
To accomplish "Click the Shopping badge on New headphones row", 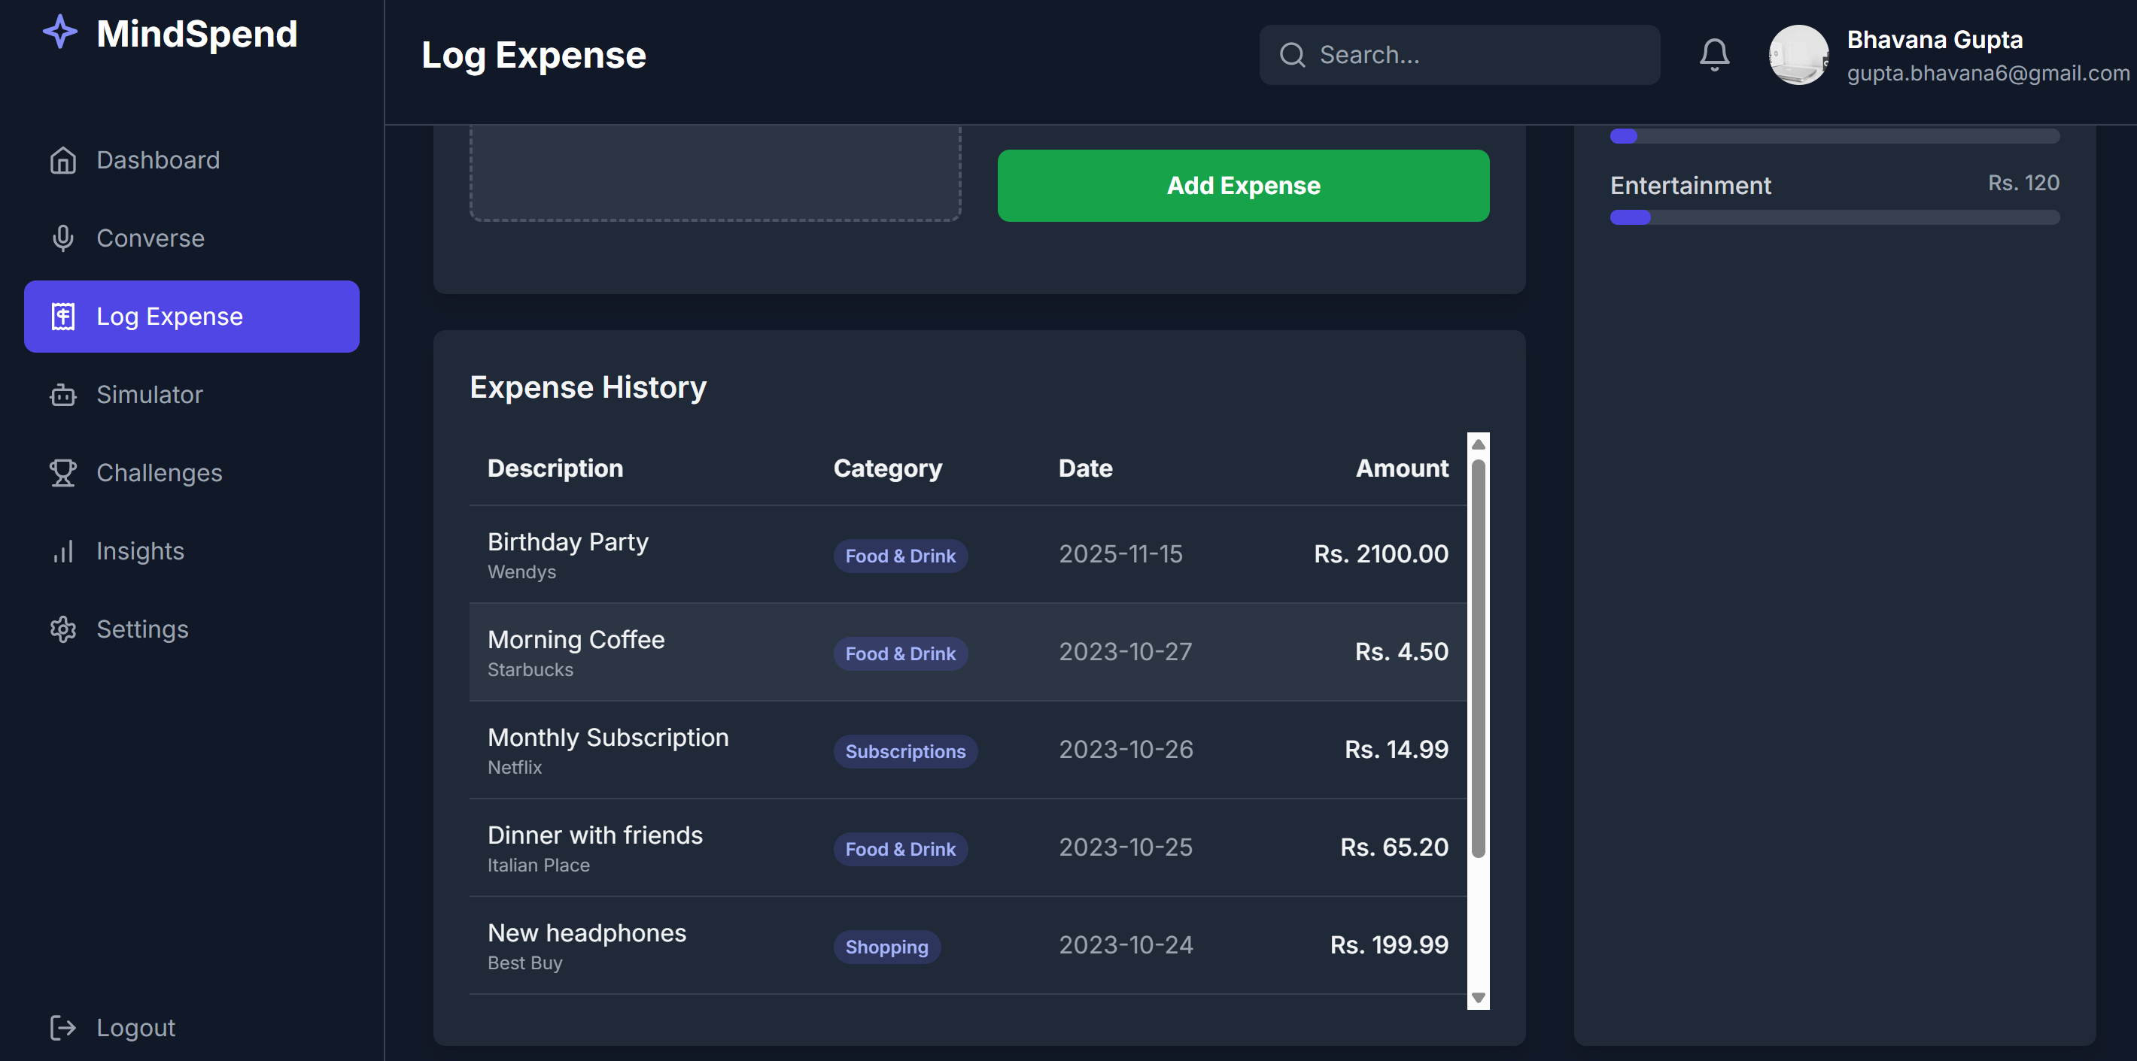I will point(887,947).
